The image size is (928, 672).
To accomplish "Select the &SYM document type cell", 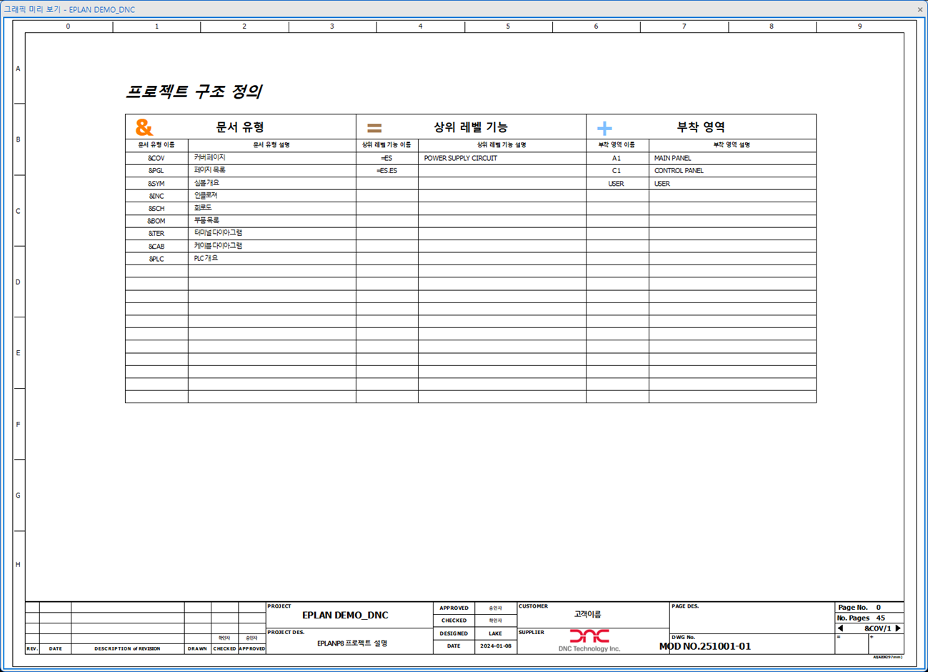I will (156, 184).
